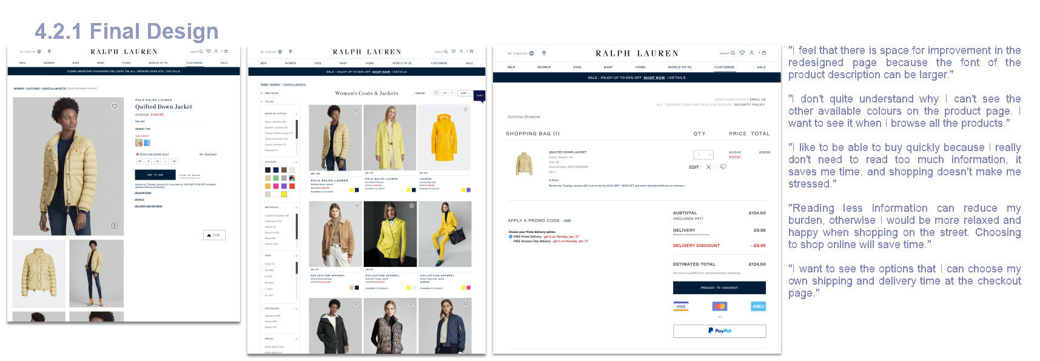
Task: Open the Chat tab on listing page
Action: [480, 96]
